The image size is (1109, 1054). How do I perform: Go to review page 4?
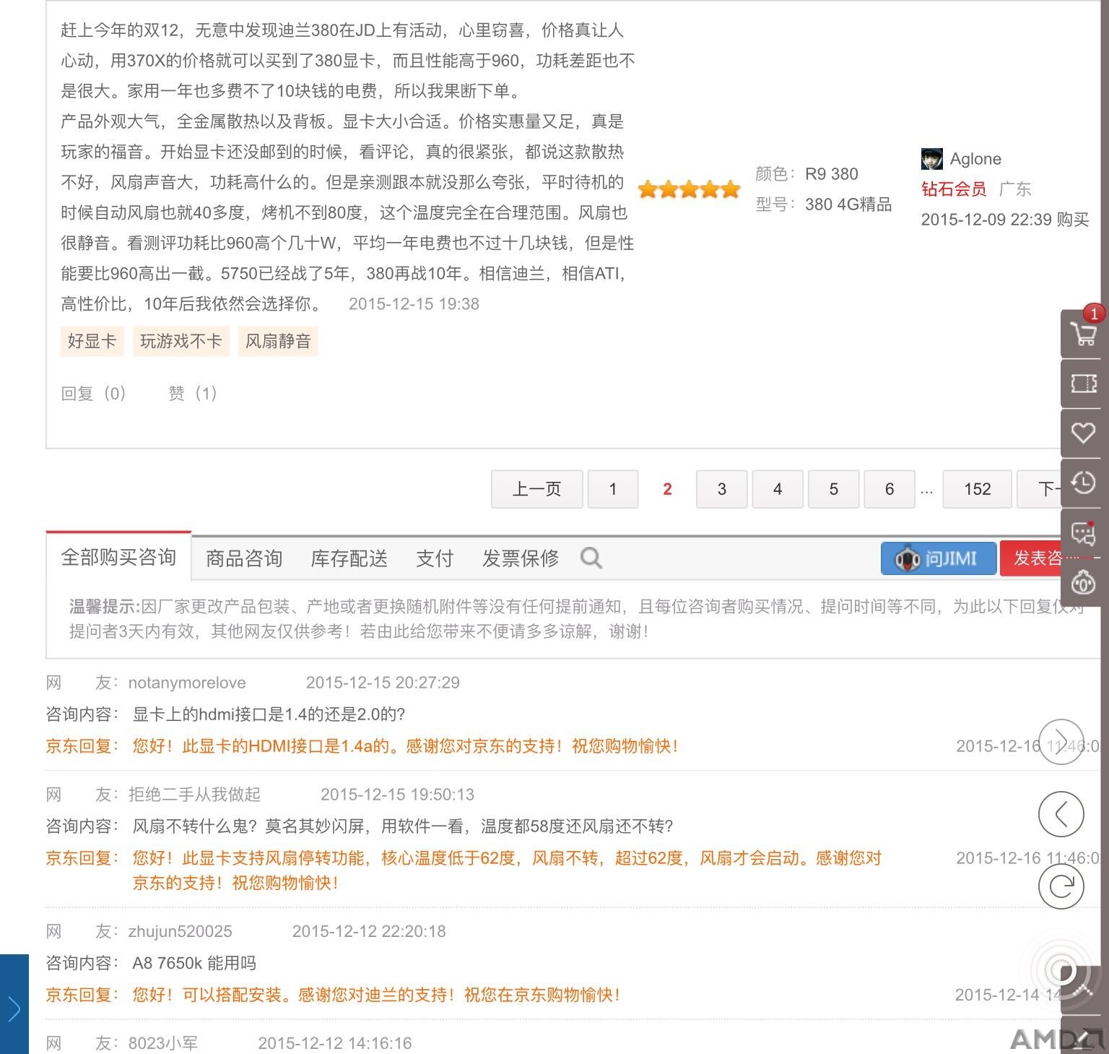pos(778,489)
